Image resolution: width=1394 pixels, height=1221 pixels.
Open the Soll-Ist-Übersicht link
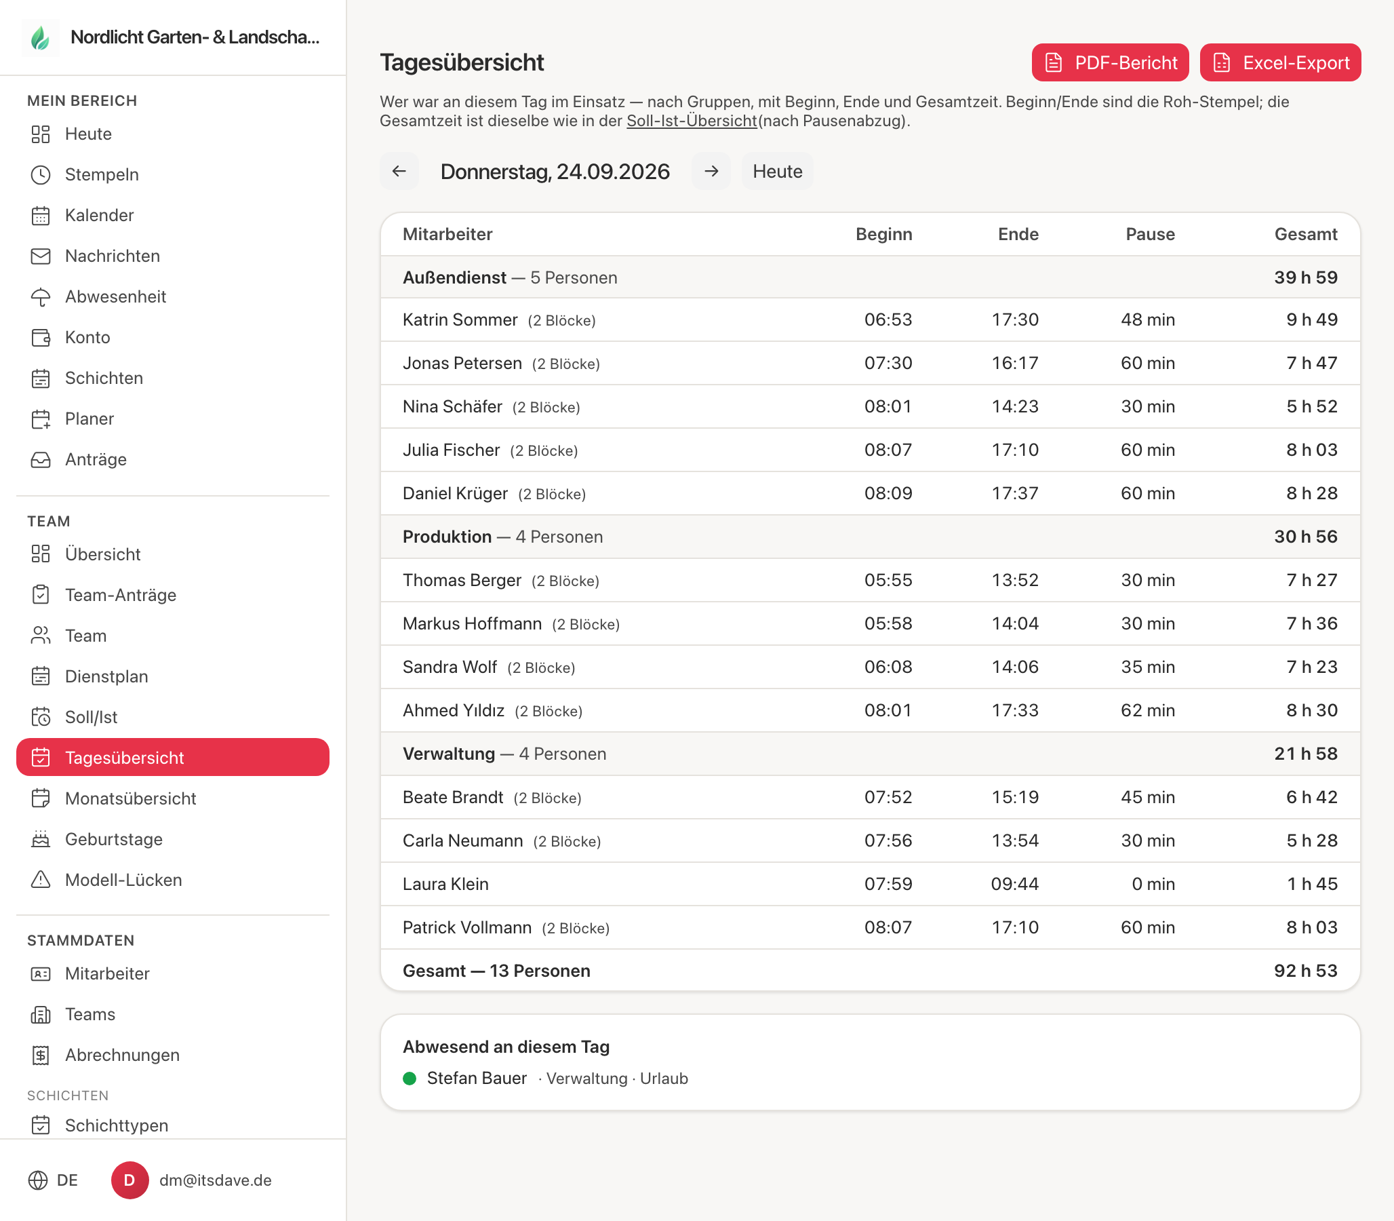tap(691, 121)
